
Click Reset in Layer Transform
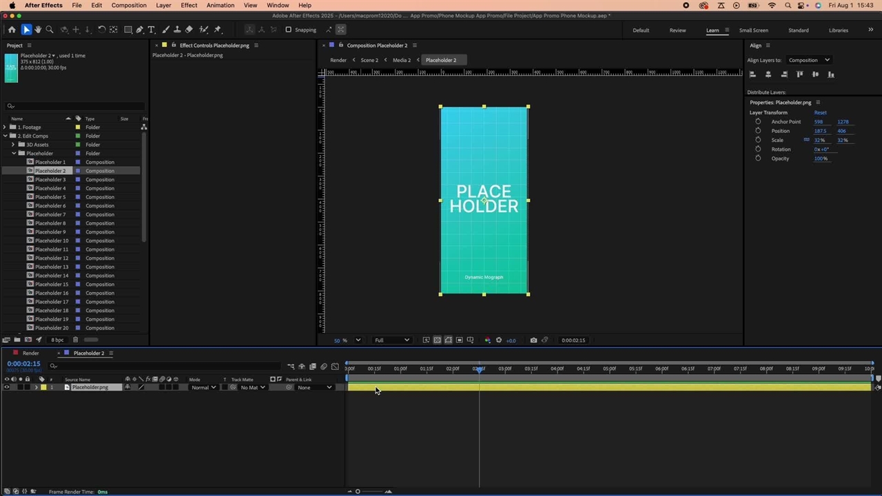[820, 112]
